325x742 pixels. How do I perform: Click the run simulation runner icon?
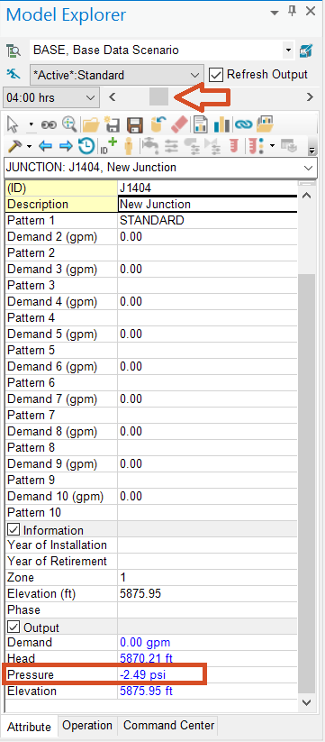[x=13, y=75]
